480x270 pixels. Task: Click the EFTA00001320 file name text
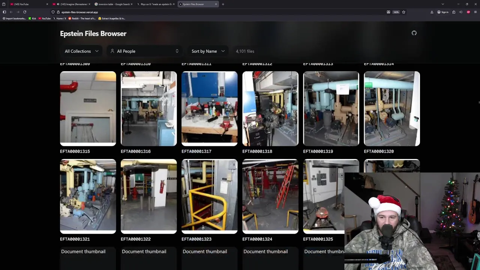pos(379,151)
